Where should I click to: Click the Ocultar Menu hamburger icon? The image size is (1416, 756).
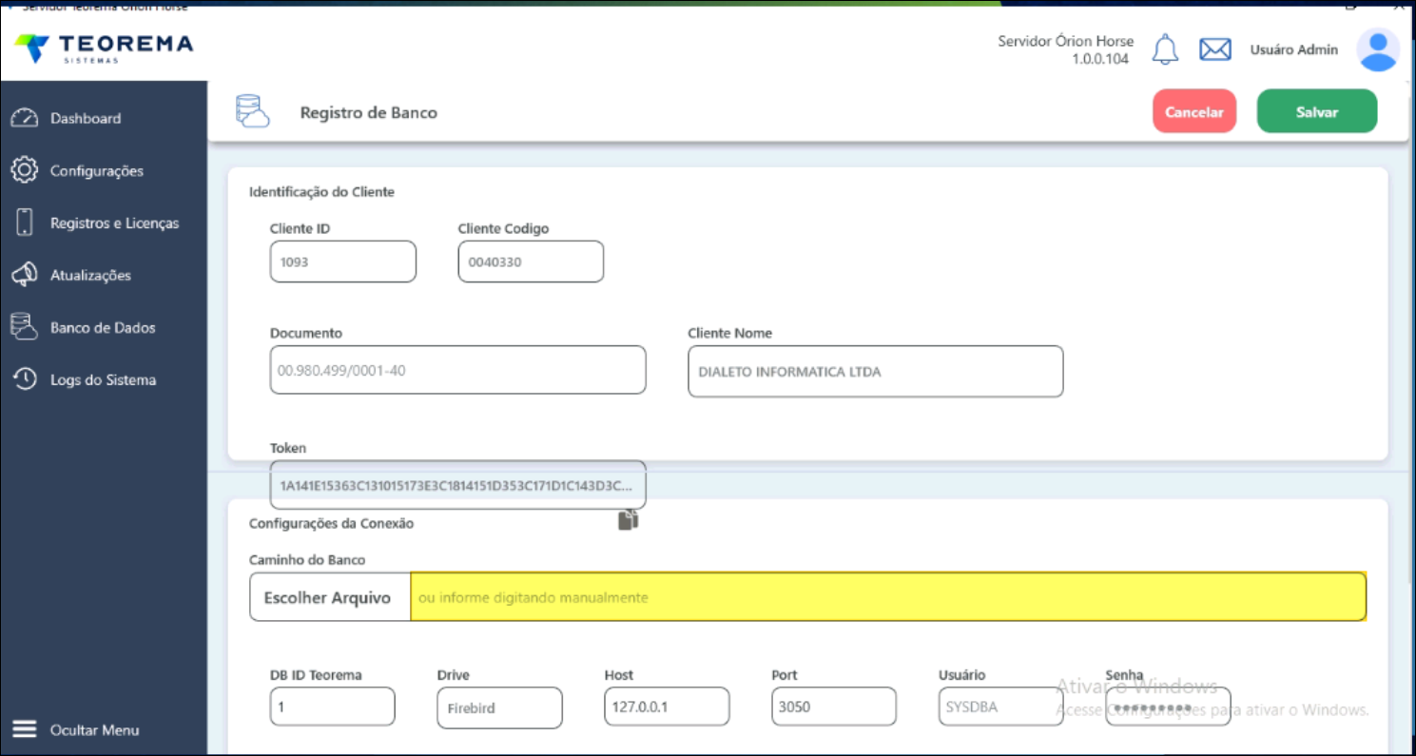tap(24, 729)
